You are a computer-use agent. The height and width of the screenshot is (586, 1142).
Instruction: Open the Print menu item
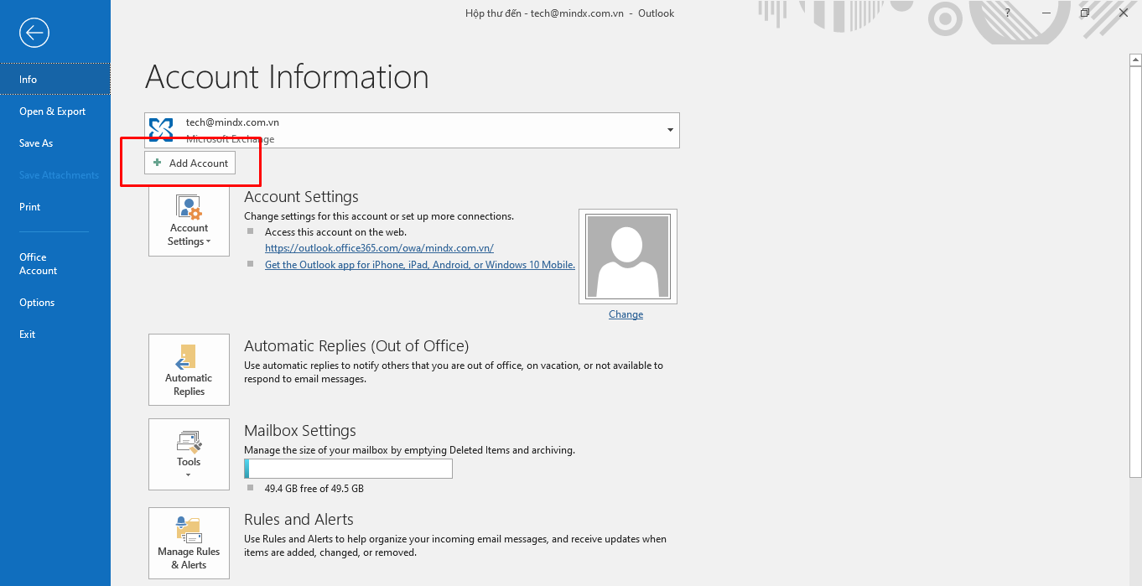click(x=30, y=207)
